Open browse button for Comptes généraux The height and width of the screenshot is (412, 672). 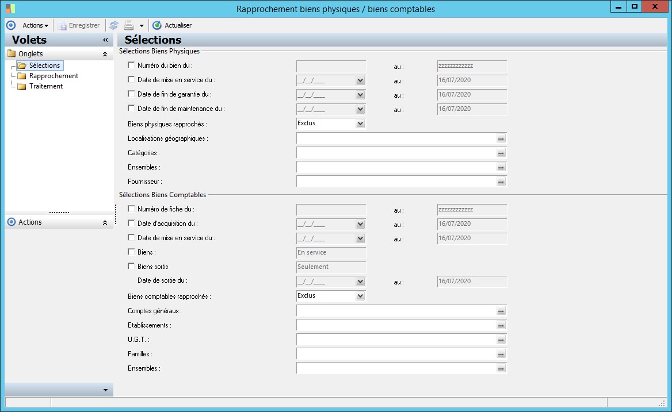point(501,311)
